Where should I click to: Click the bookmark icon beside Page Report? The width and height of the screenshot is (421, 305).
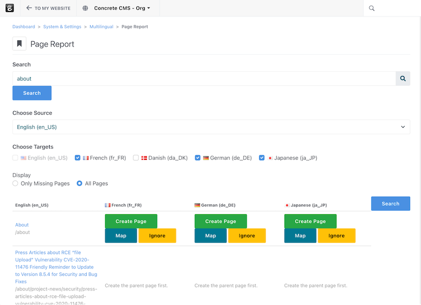pyautogui.click(x=20, y=44)
